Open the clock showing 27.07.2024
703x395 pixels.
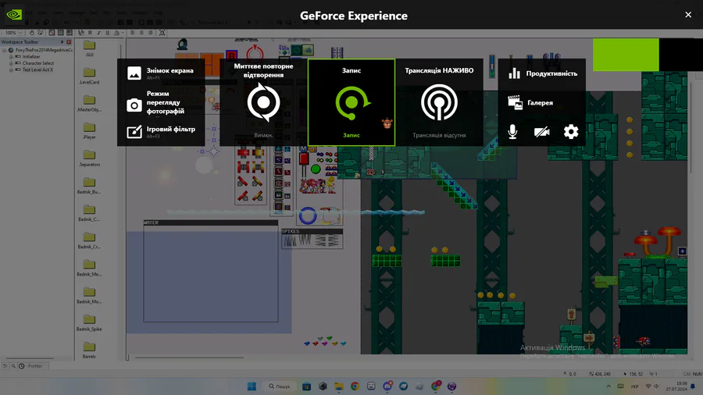pos(676,386)
